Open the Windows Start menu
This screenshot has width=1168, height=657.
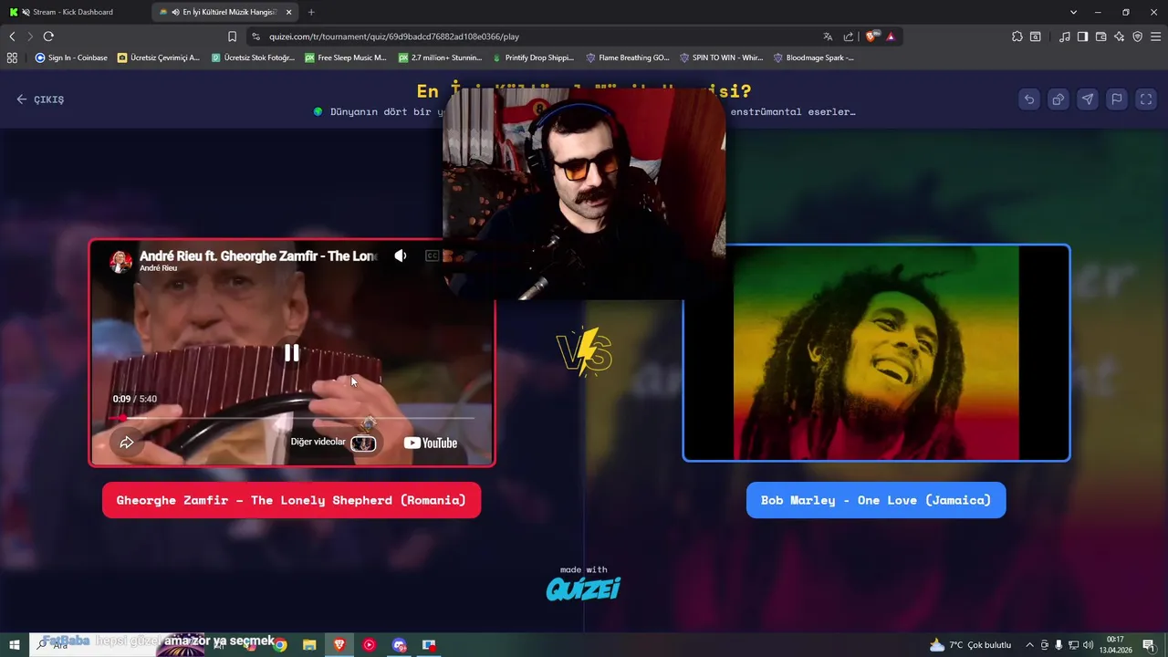click(x=15, y=645)
